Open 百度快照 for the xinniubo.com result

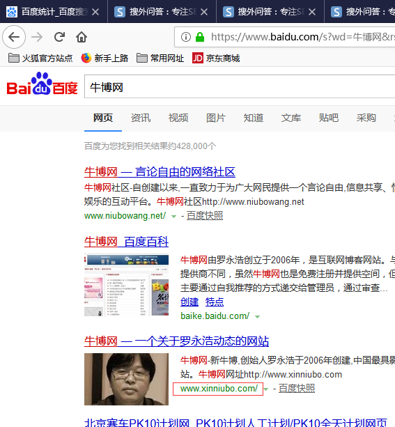(297, 389)
